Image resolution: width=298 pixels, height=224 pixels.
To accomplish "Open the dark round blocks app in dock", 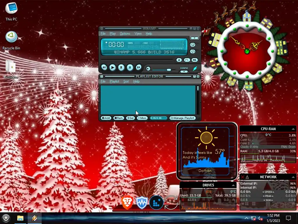I will point(156,202).
